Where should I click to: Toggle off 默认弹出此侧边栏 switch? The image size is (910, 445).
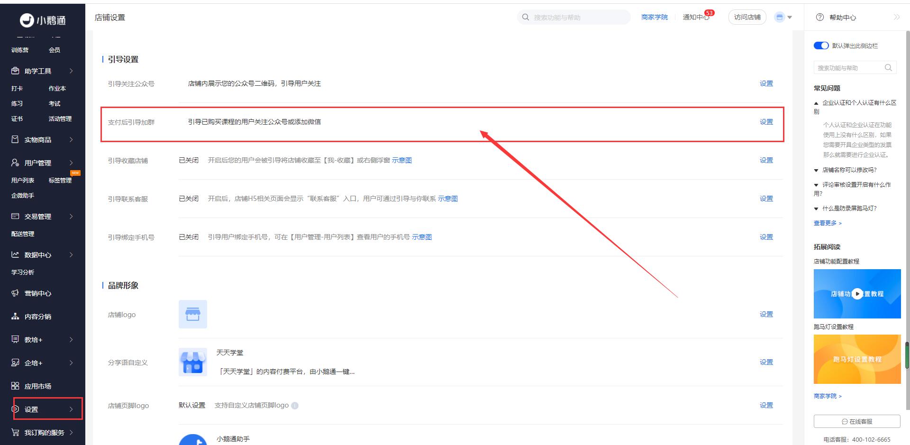coord(821,46)
